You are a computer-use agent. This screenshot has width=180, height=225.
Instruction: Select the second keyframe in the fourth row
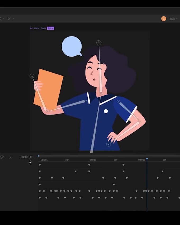pos(114,184)
